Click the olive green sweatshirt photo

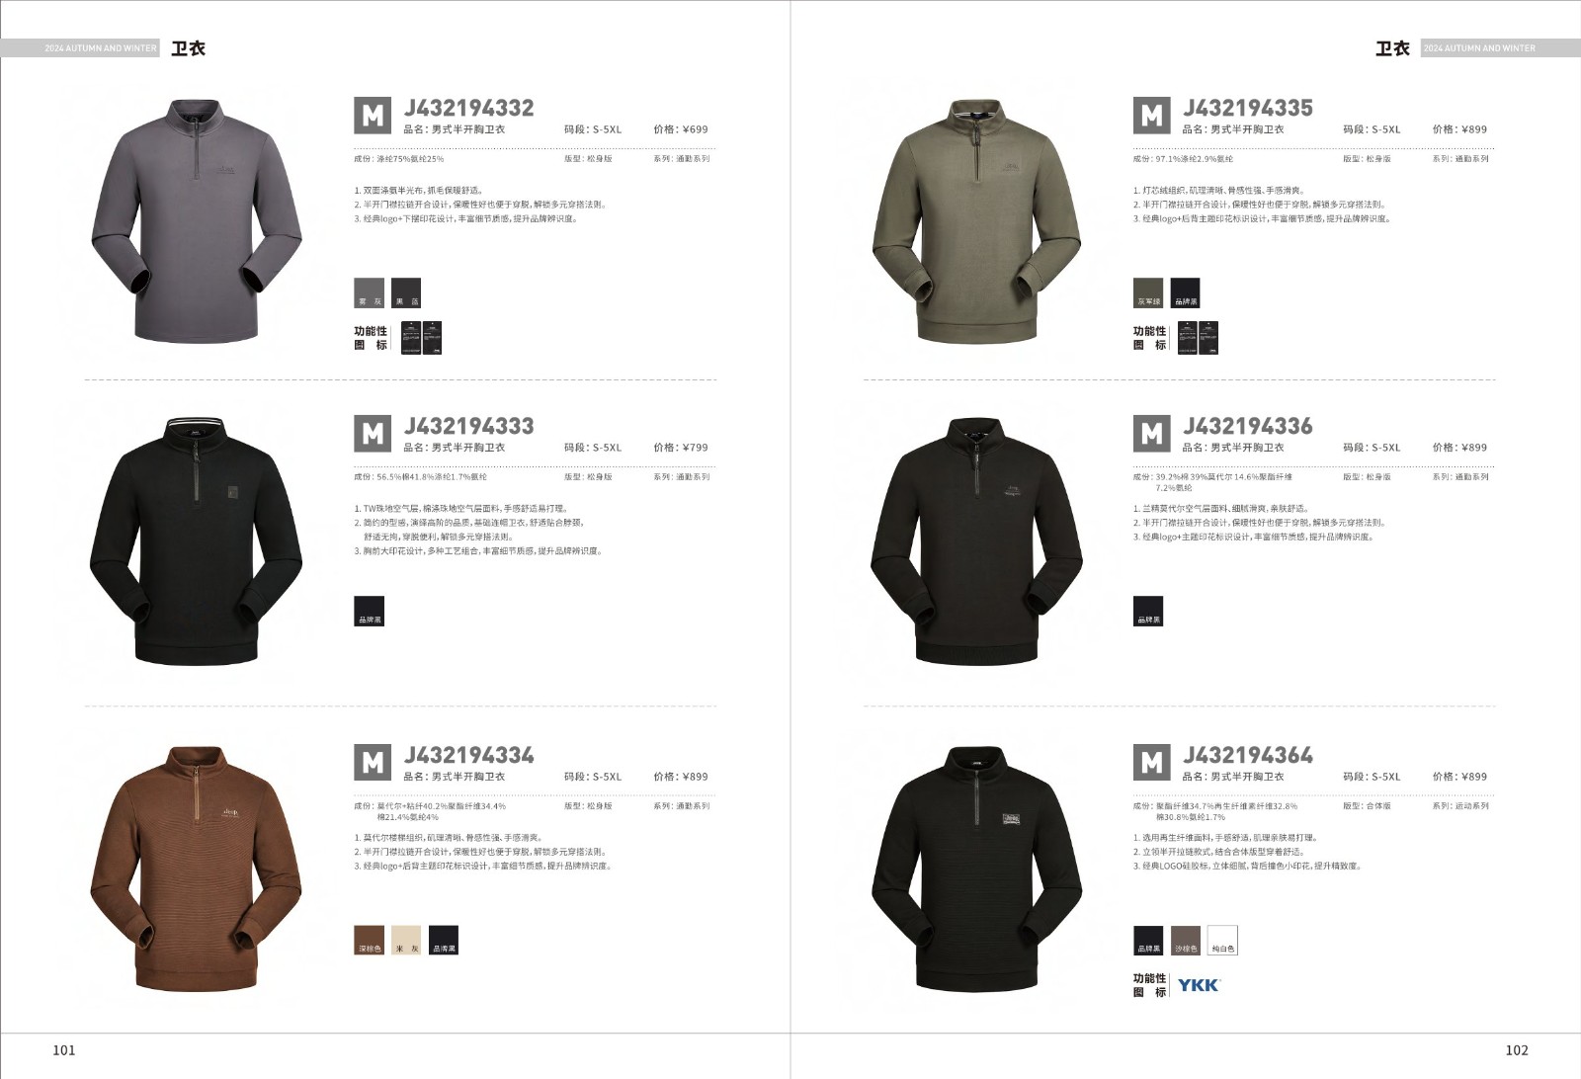click(976, 221)
